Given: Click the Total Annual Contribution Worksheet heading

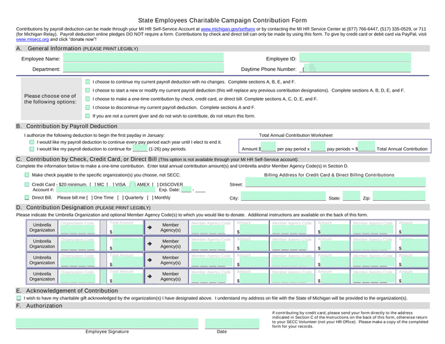Looking at the screenshot, I should point(296,136).
